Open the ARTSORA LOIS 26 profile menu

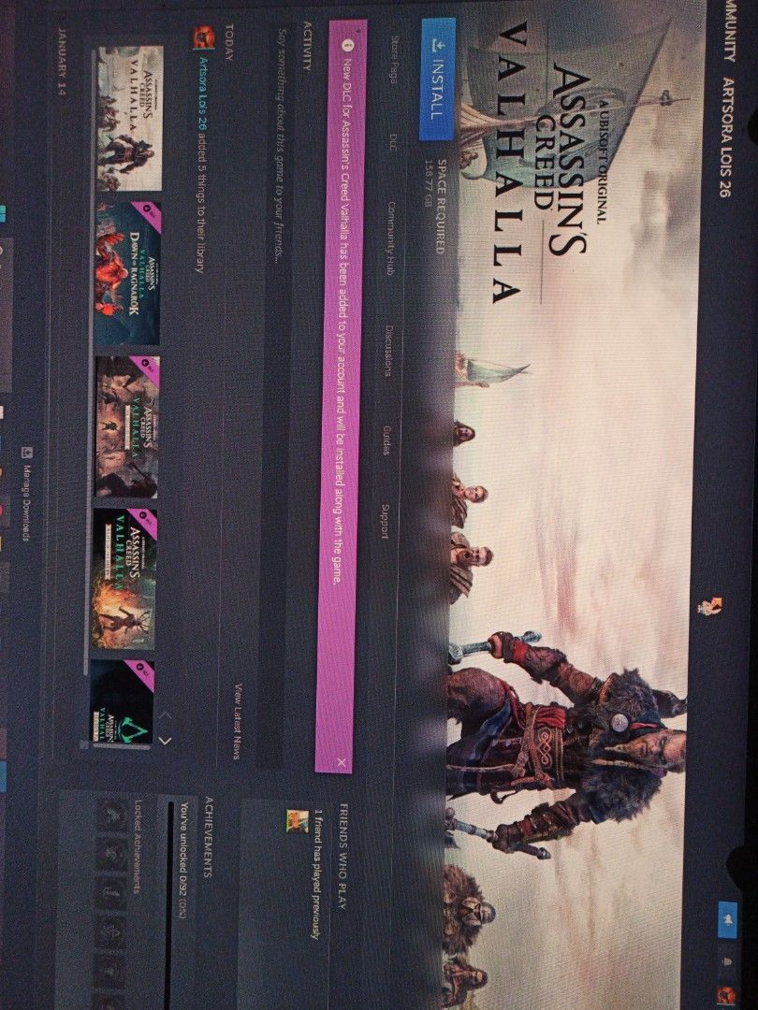(x=726, y=137)
